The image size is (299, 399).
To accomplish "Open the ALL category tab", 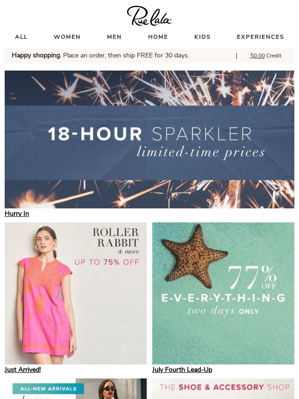I will pyautogui.click(x=21, y=37).
